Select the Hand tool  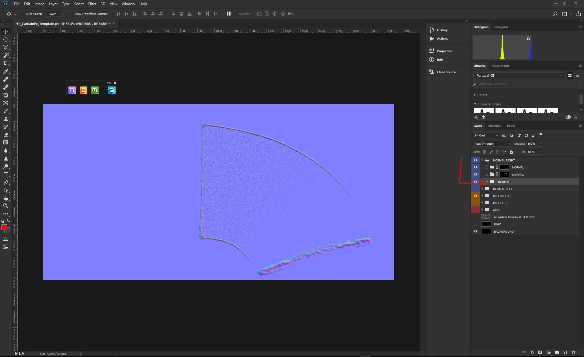coord(6,198)
